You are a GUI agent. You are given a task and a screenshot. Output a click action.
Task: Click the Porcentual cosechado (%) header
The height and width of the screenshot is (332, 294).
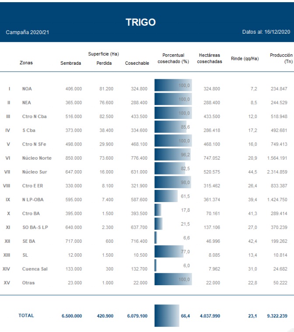(x=173, y=59)
